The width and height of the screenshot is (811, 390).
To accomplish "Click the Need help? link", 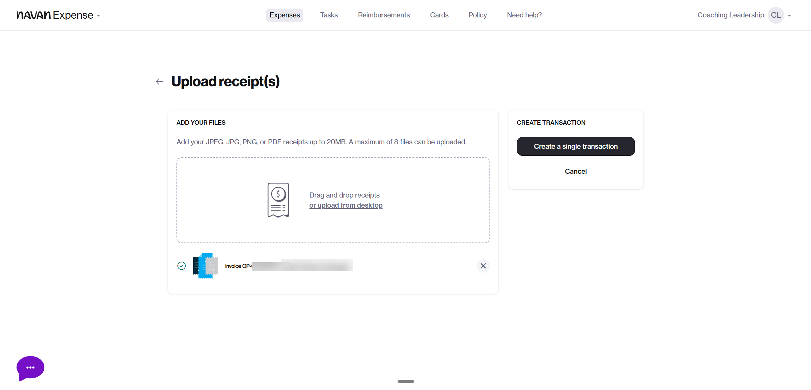I will point(524,15).
